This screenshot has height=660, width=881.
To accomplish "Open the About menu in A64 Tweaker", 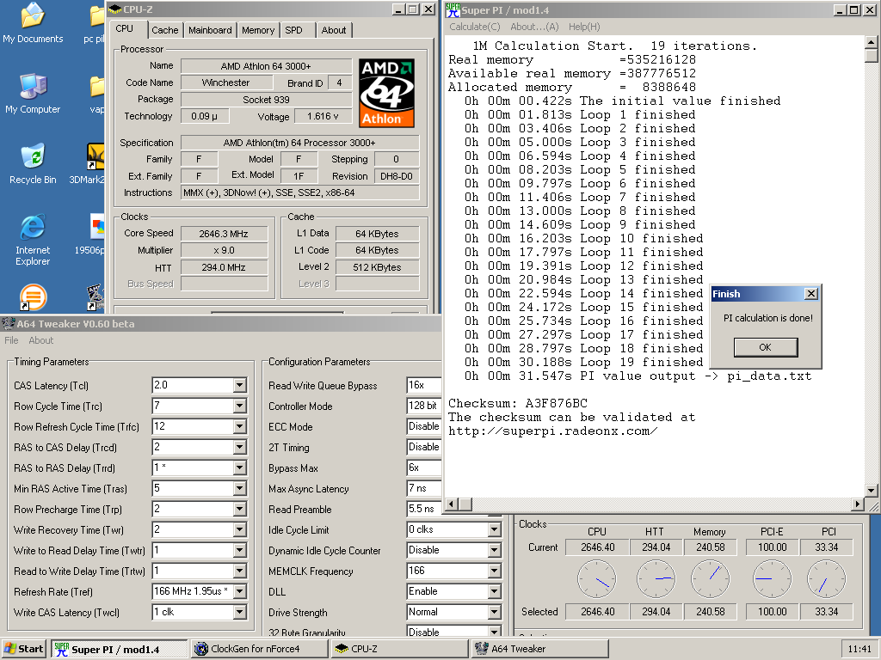I will click(x=41, y=340).
